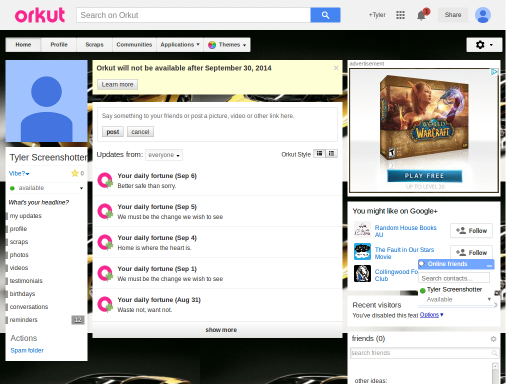Open the Updates from everyone dropdown
Image resolution: width=512 pixels, height=384 pixels.
[x=164, y=155]
